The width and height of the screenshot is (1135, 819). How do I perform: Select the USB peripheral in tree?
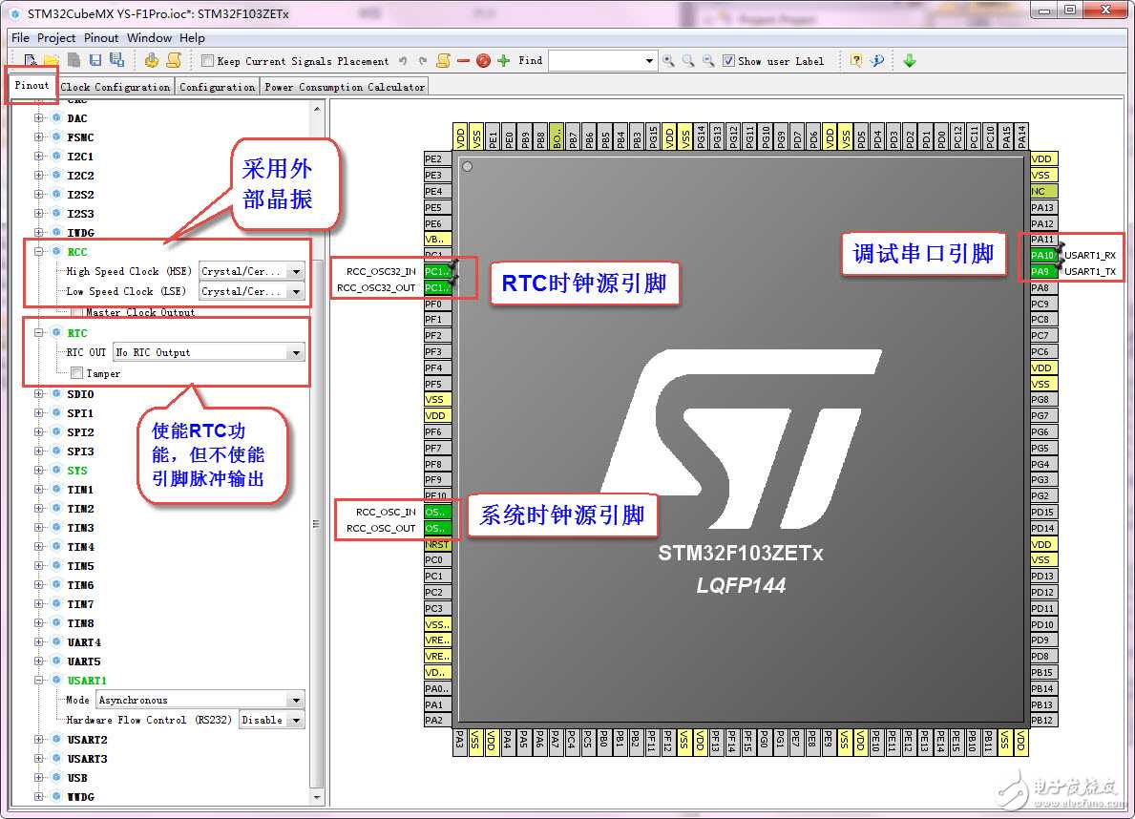77,779
